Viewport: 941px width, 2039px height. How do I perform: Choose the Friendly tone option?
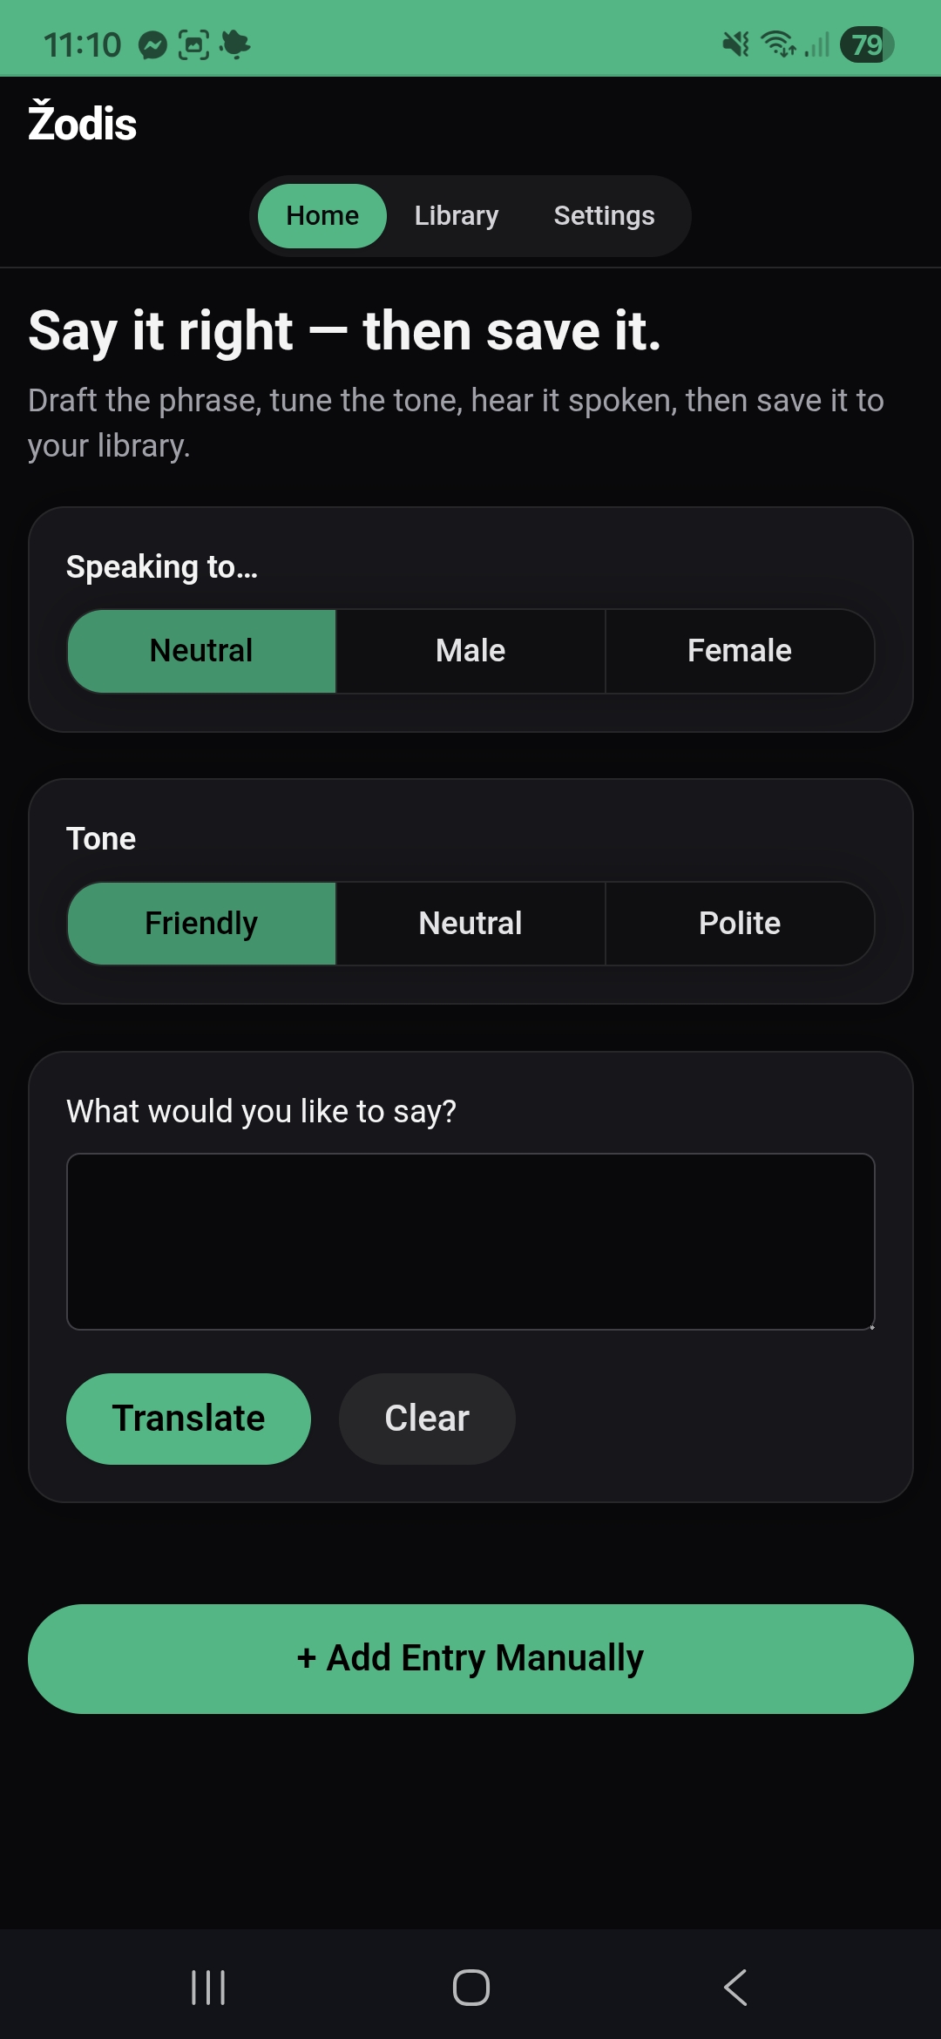(201, 924)
